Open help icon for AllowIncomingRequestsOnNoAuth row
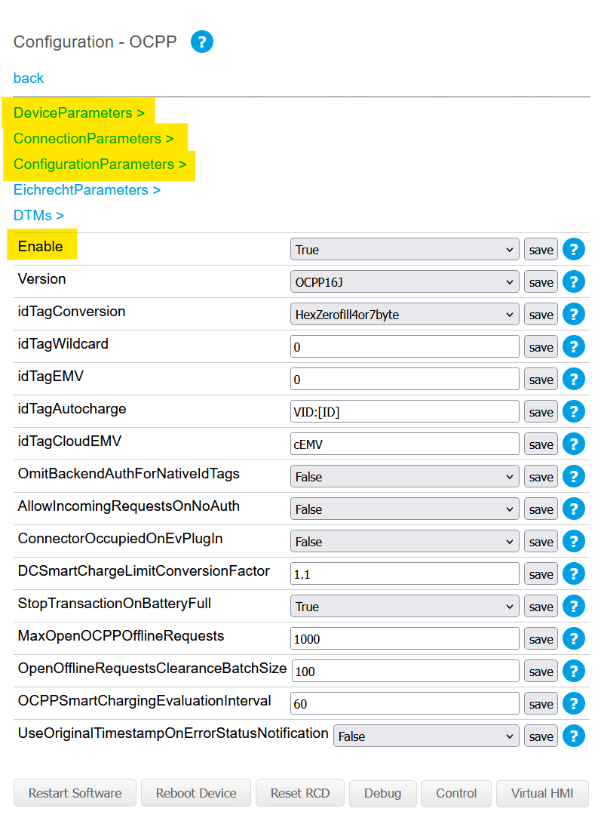Image resolution: width=601 pixels, height=830 pixels. tap(574, 509)
